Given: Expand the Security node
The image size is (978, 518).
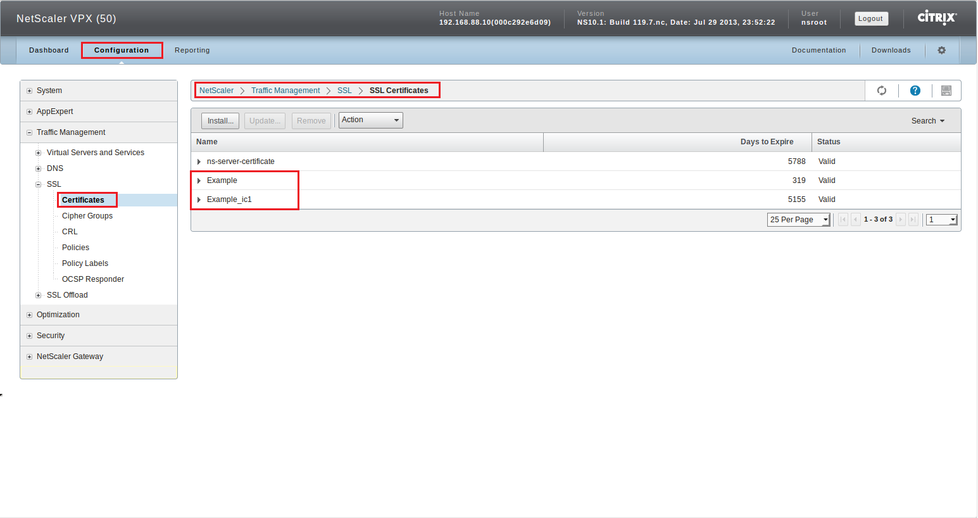Looking at the screenshot, I should 29,336.
